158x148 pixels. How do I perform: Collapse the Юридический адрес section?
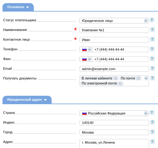27,100
